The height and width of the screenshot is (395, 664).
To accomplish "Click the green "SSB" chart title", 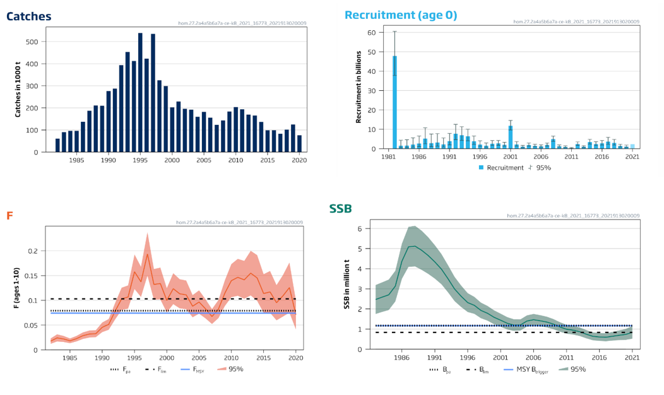I will [340, 209].
